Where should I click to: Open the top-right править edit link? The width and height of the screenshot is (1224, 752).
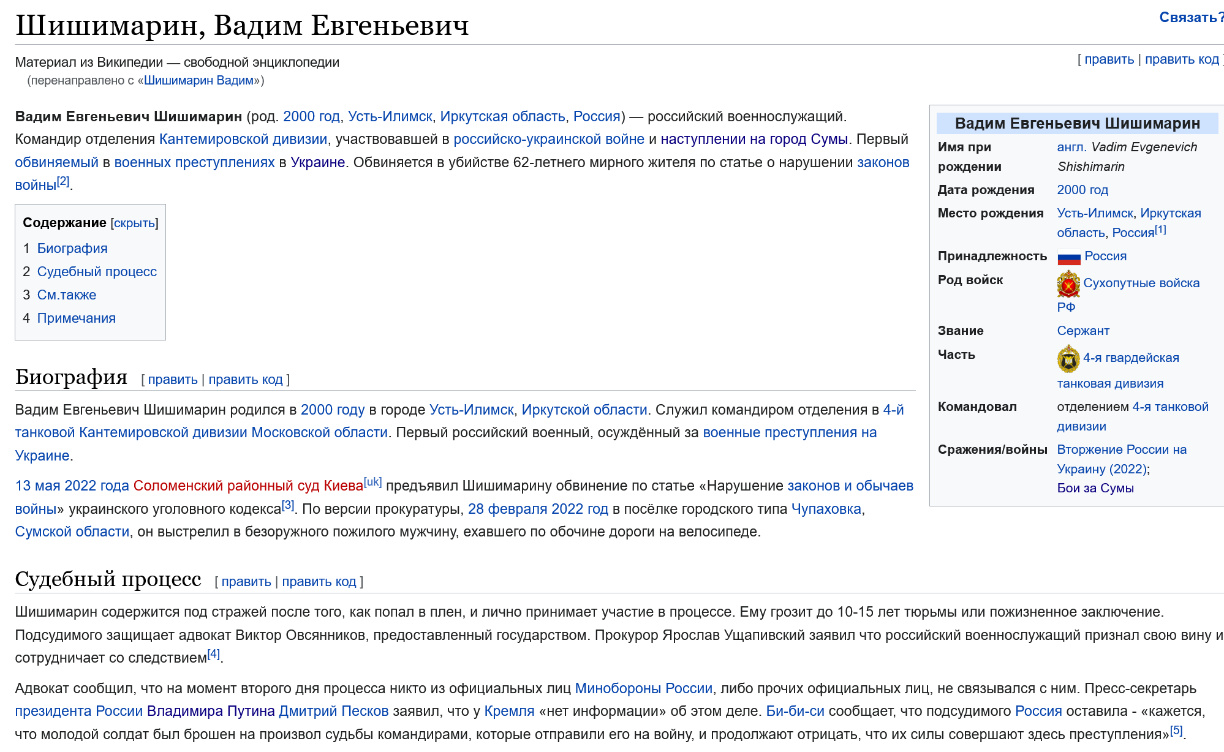[1109, 59]
